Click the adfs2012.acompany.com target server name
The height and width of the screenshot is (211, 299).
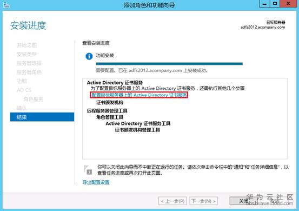click(x=263, y=27)
